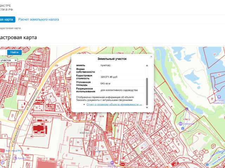Screen dimensions: 225x168
Task: Open Расчет земельного налога tab
Action: pos(39,20)
